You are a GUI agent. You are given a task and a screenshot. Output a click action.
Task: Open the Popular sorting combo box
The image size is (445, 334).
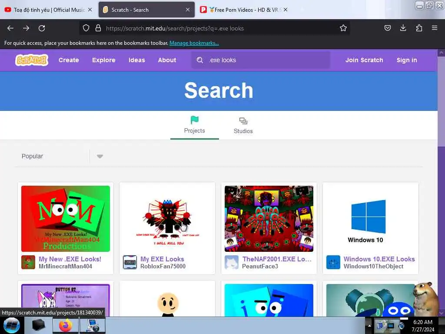[62, 156]
